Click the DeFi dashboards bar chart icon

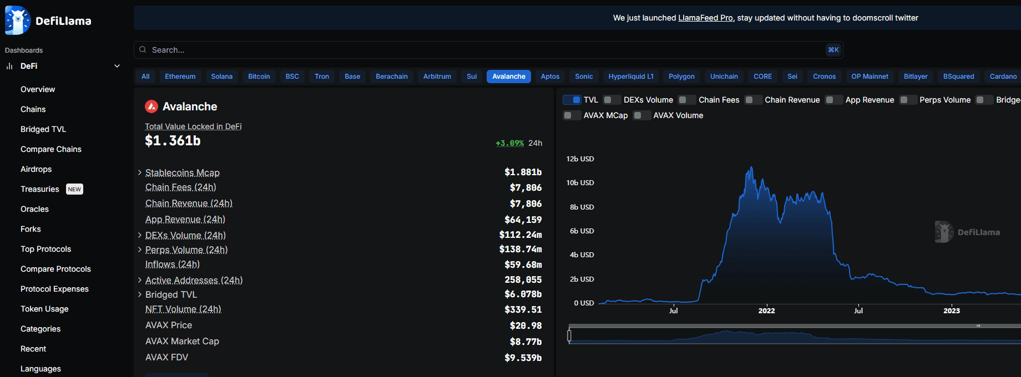click(9, 66)
